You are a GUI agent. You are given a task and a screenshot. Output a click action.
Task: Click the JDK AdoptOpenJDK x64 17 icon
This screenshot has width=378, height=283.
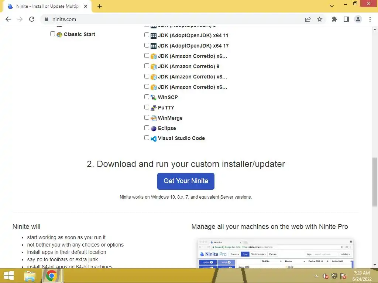[153, 46]
